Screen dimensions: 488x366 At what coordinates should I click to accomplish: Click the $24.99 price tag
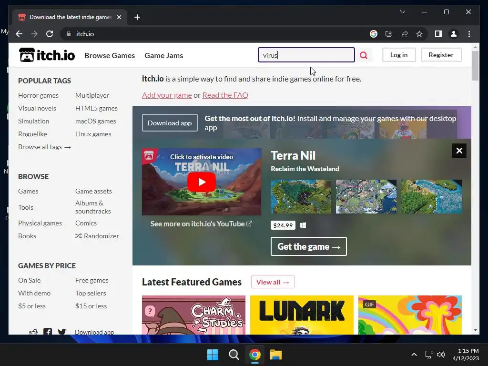[x=283, y=225]
